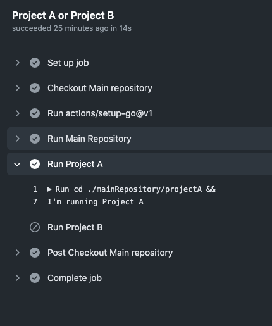Screen dimensions: 272x326
Task: Click the skipped icon beside Run Project B
Action: [x=35, y=227]
